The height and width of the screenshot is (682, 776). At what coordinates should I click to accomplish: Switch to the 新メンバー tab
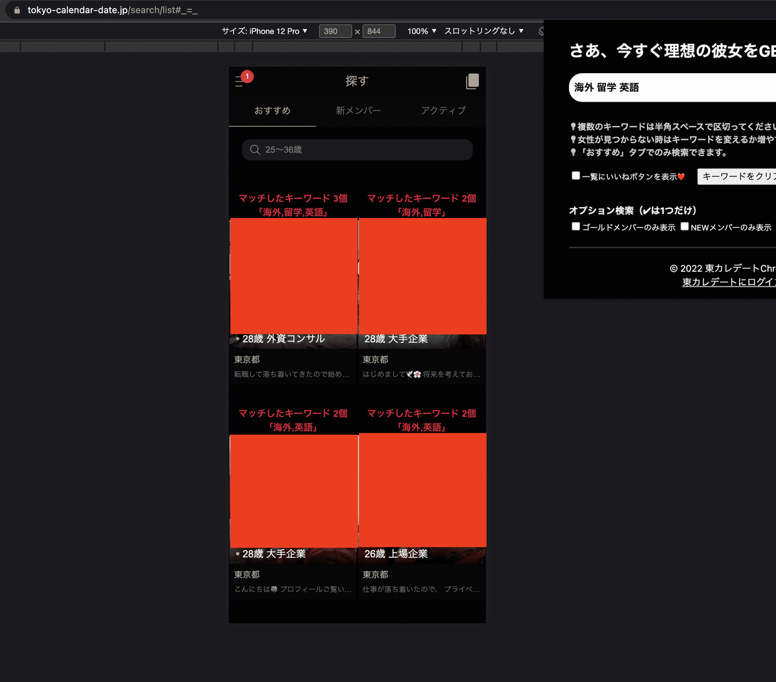point(358,111)
